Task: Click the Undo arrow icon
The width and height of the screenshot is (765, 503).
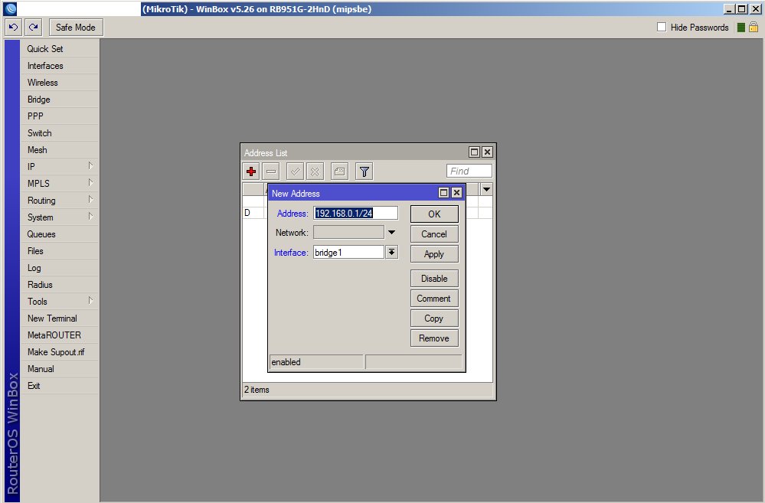Action: click(13, 28)
